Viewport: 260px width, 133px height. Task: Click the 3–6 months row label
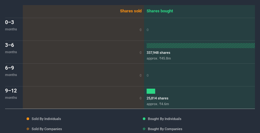pyautogui.click(x=11, y=48)
